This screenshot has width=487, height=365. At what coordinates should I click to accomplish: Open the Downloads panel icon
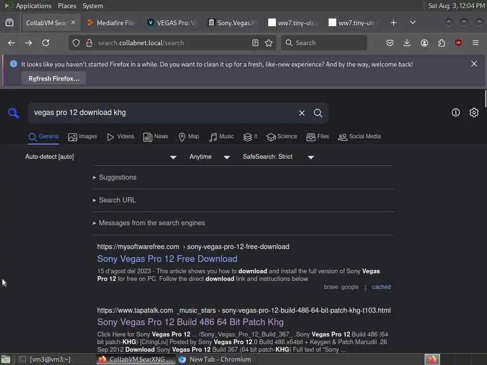407,43
